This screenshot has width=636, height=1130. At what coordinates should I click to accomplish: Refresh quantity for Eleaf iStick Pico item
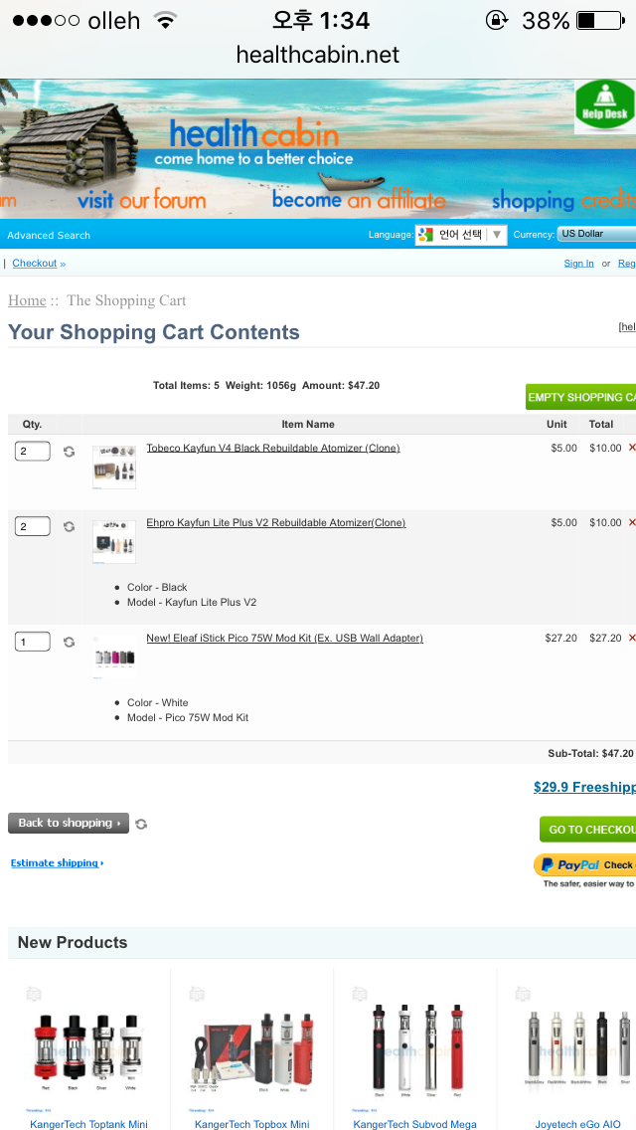point(69,642)
